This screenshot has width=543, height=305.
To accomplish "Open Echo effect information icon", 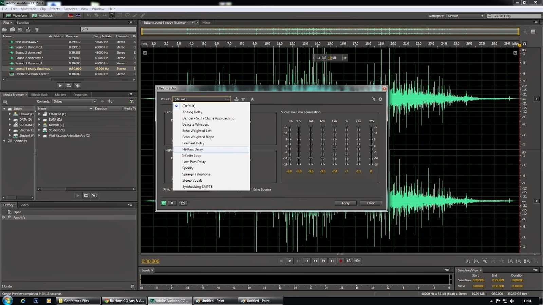I will (380, 99).
